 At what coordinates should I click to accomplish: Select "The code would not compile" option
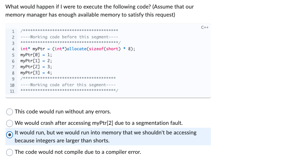coord(10,152)
